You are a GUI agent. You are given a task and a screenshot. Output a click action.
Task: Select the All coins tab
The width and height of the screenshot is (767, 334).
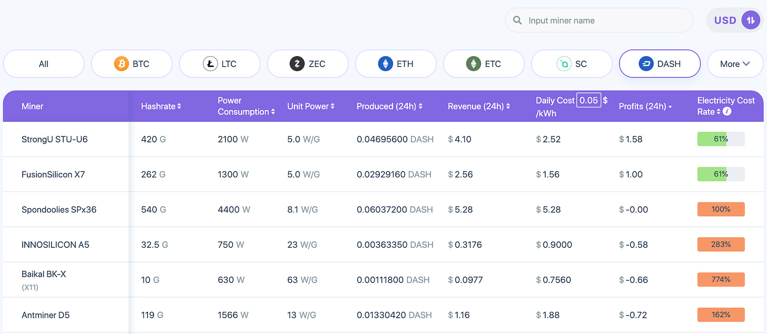click(x=44, y=64)
